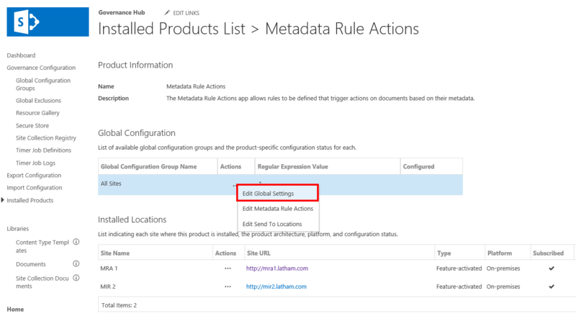The width and height of the screenshot is (576, 316).
Task: Choose Edit Send To Locations
Action: click(x=272, y=224)
